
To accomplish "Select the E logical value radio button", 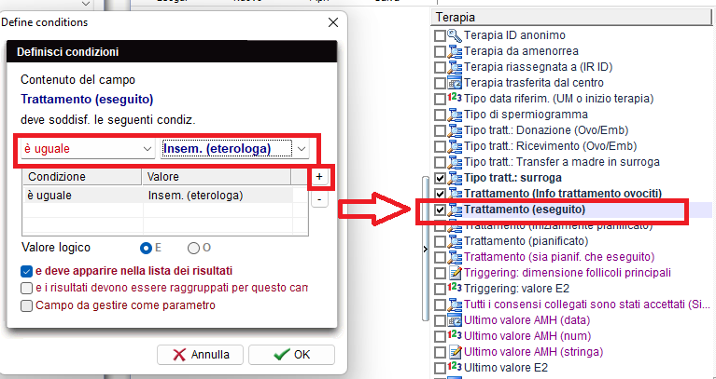I will click(x=147, y=248).
